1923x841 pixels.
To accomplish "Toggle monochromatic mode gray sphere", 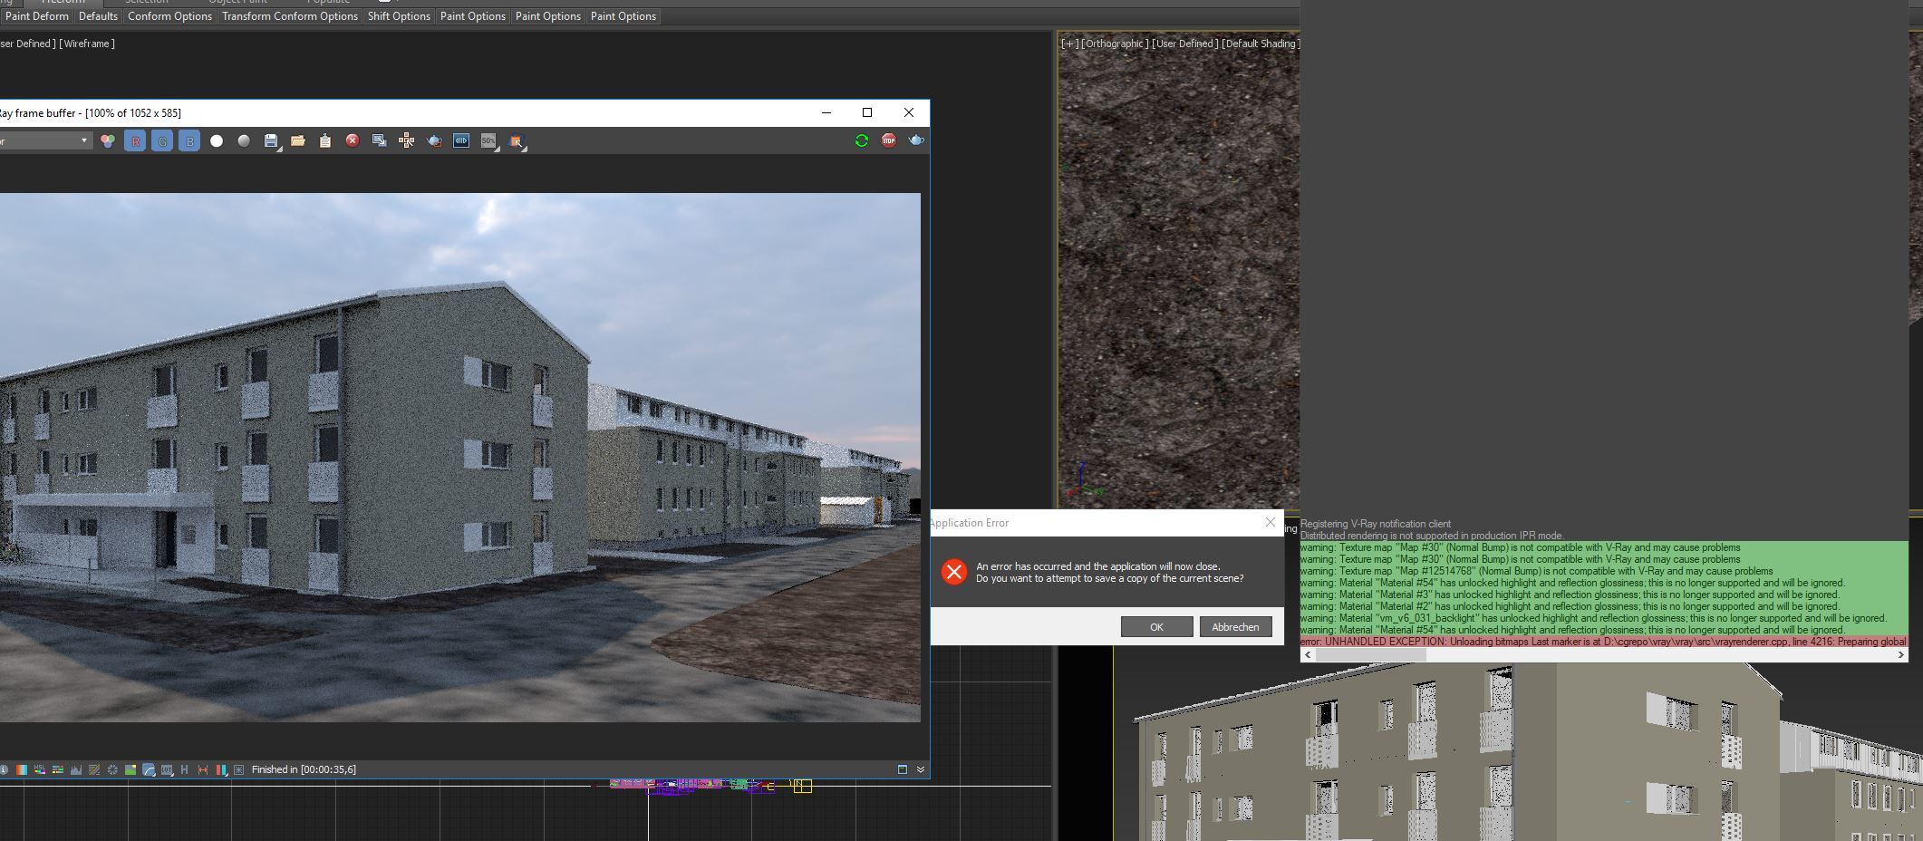I will [x=244, y=140].
